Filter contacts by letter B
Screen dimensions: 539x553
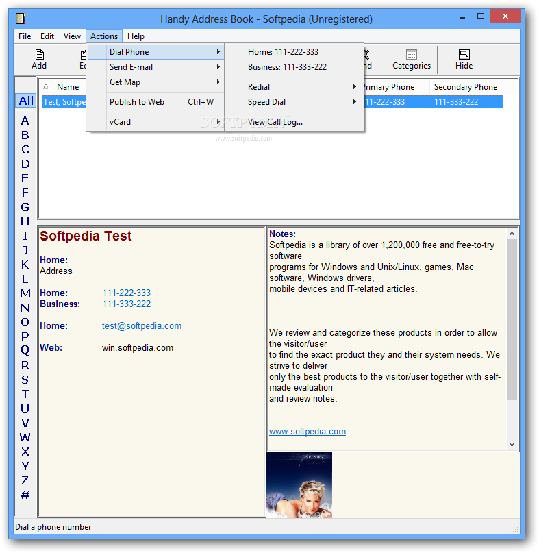point(25,135)
